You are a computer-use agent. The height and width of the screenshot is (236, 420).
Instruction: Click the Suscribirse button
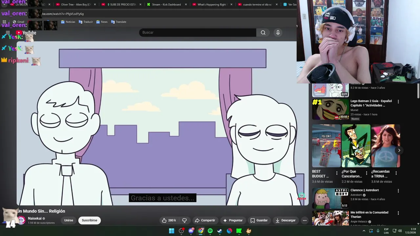point(90,220)
